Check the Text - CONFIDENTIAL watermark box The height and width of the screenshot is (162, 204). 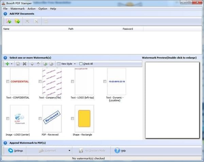pos(8,82)
